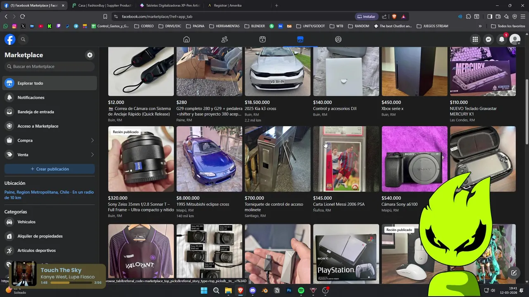Click Crear publicación button
Viewport: 529px width, 297px height.
click(x=50, y=169)
